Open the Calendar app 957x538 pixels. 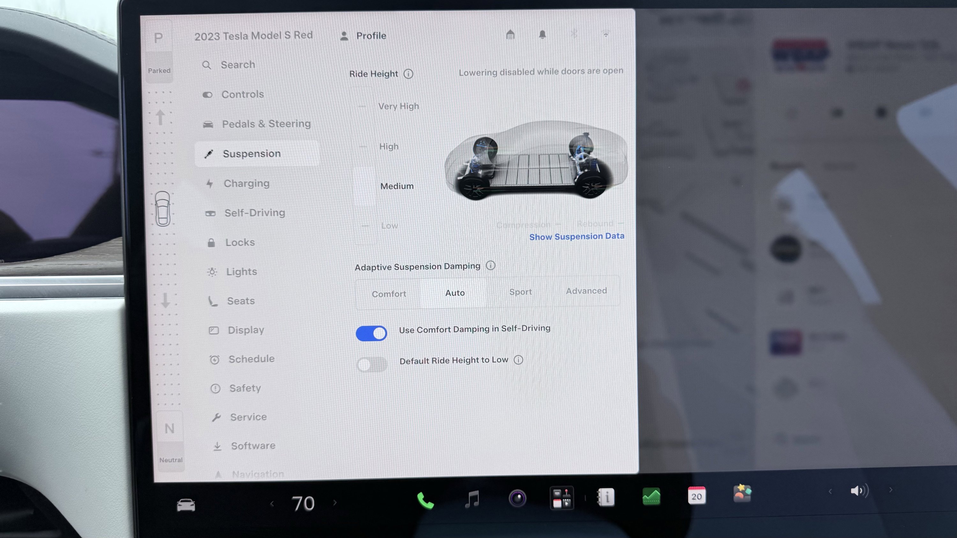coord(697,495)
